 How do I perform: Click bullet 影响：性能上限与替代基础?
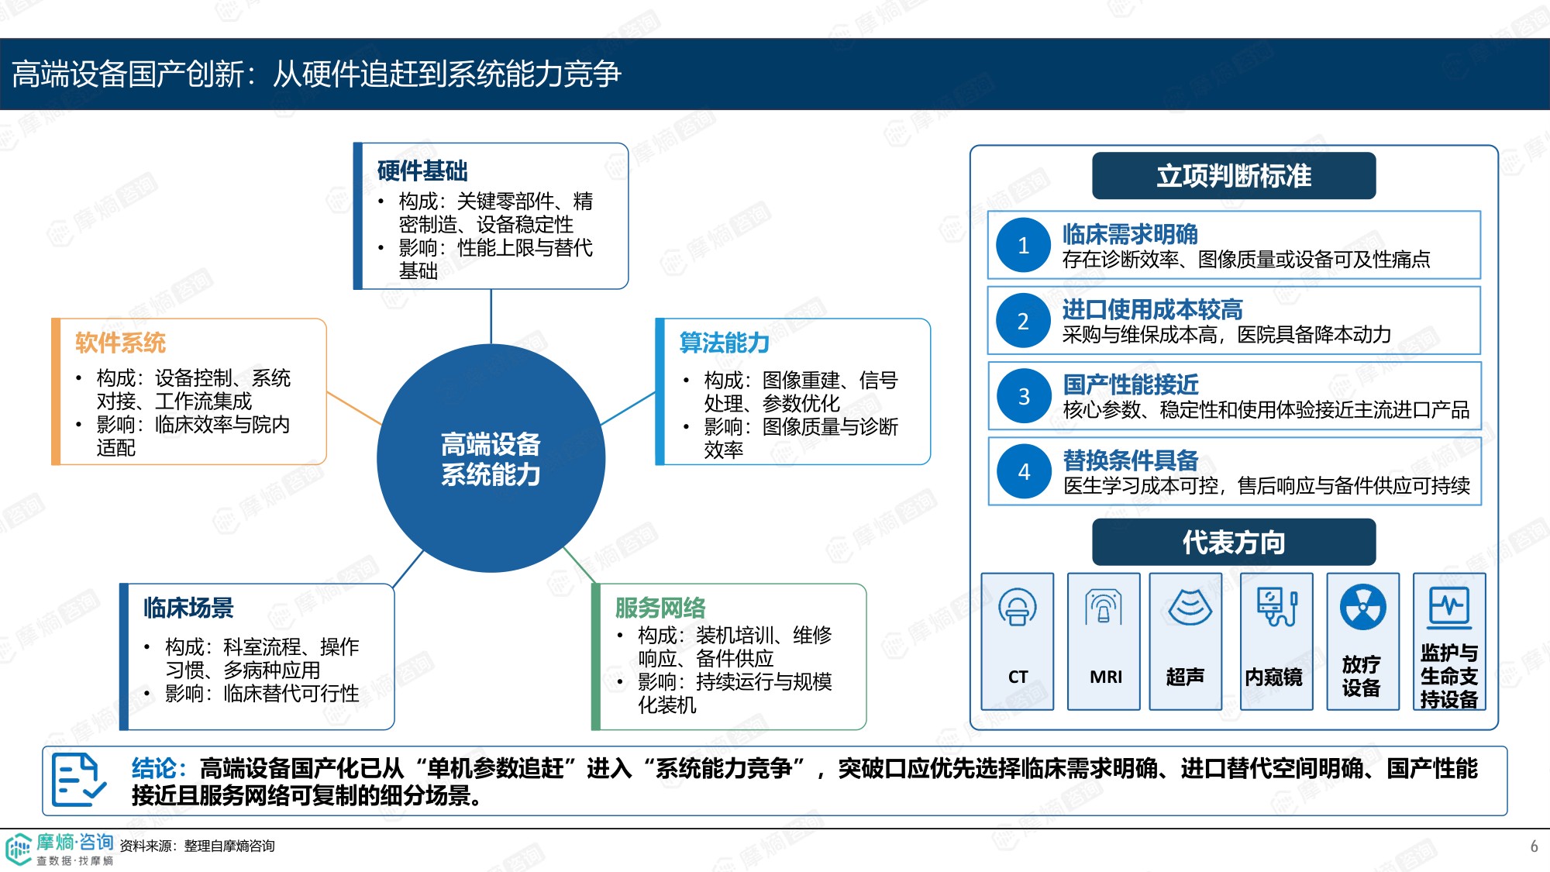(496, 259)
